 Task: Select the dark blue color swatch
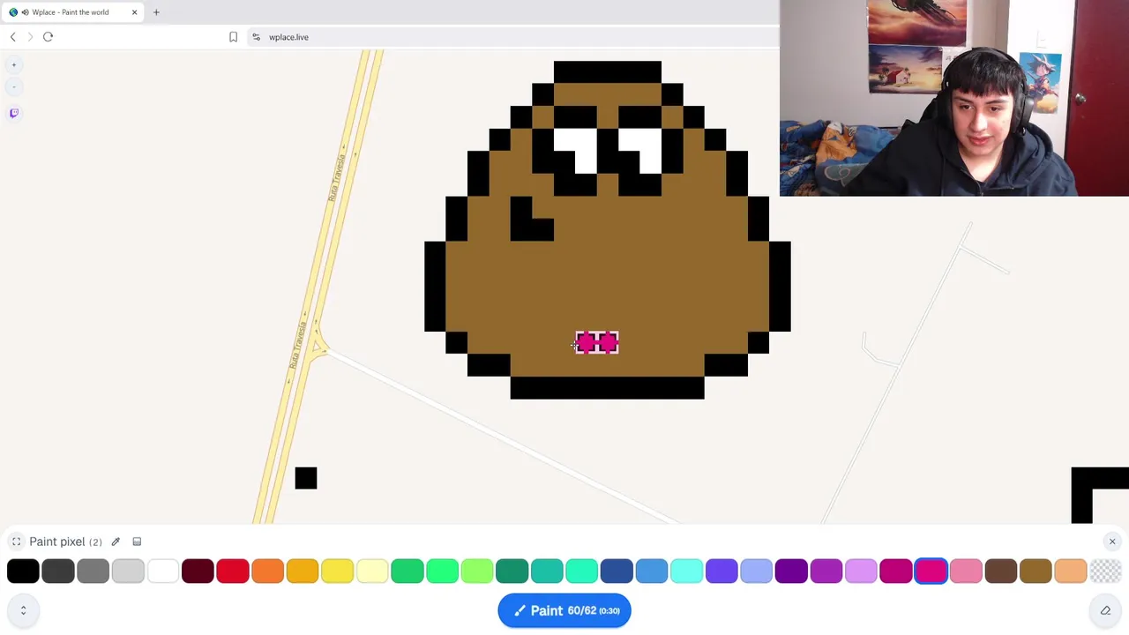(x=617, y=571)
